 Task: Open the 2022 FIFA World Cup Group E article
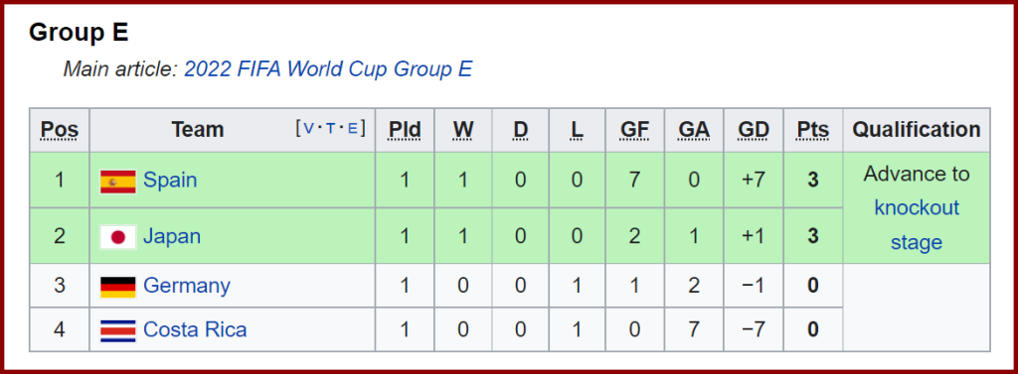pos(328,68)
